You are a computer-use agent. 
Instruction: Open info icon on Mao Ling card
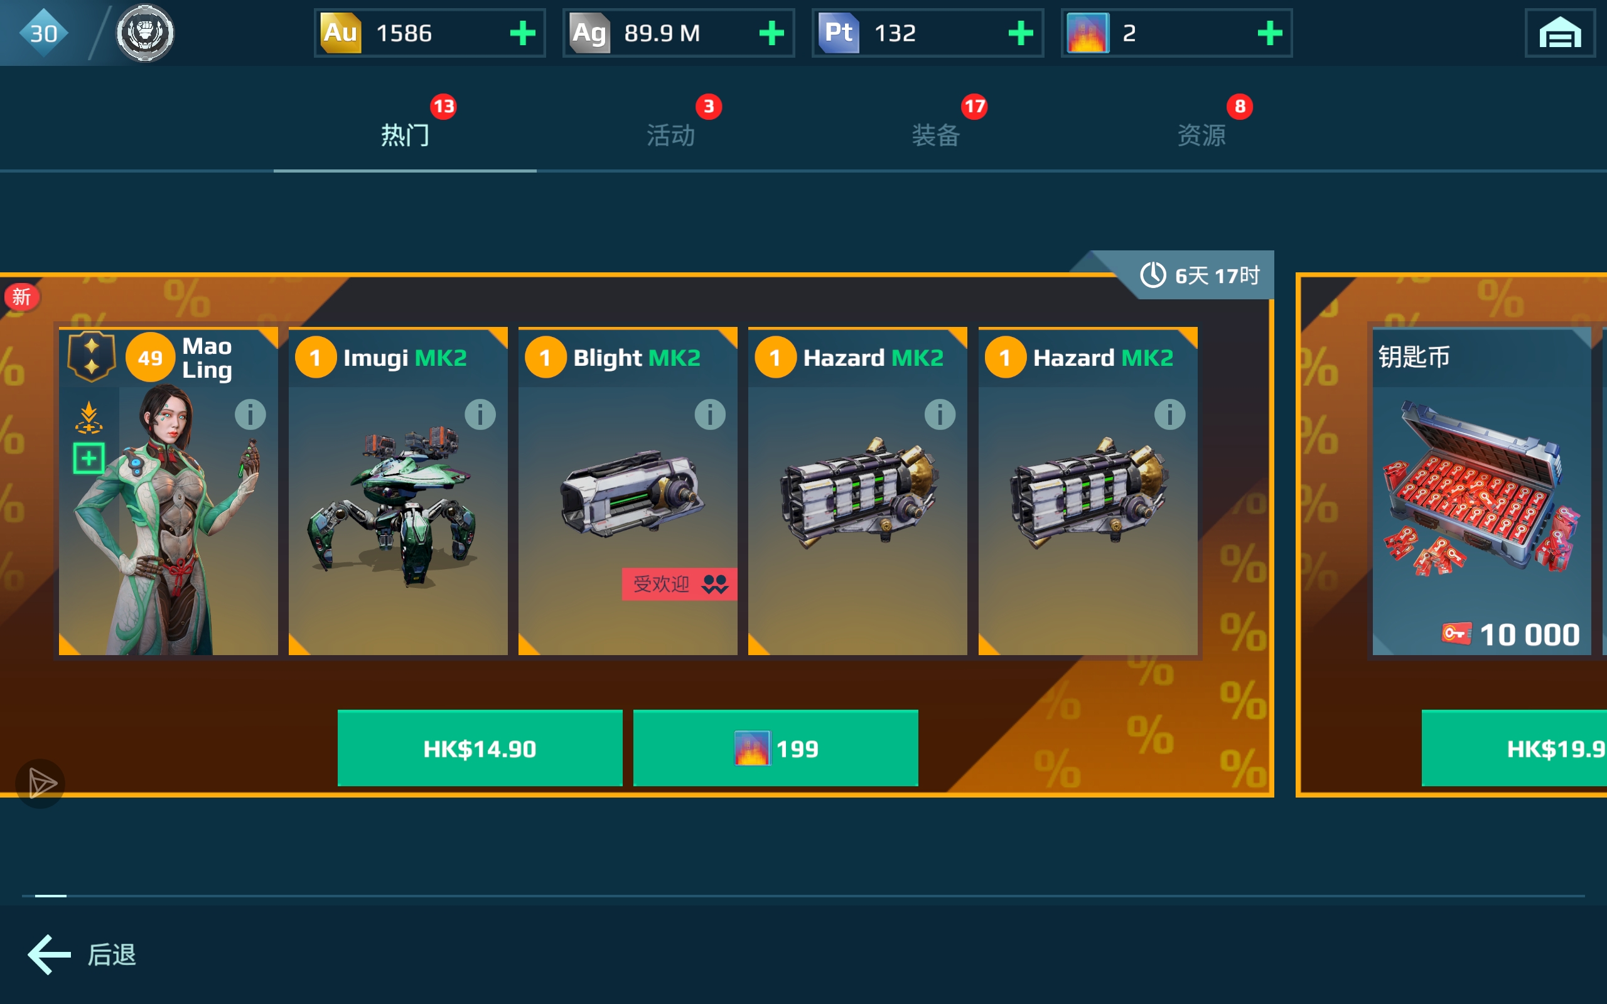(250, 414)
